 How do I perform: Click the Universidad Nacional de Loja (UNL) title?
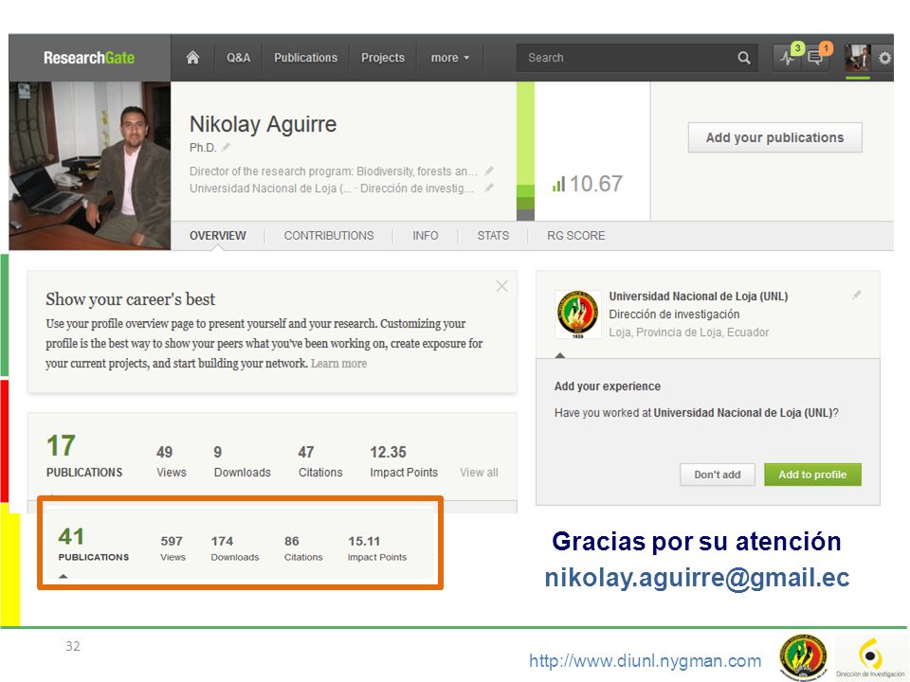tap(699, 296)
